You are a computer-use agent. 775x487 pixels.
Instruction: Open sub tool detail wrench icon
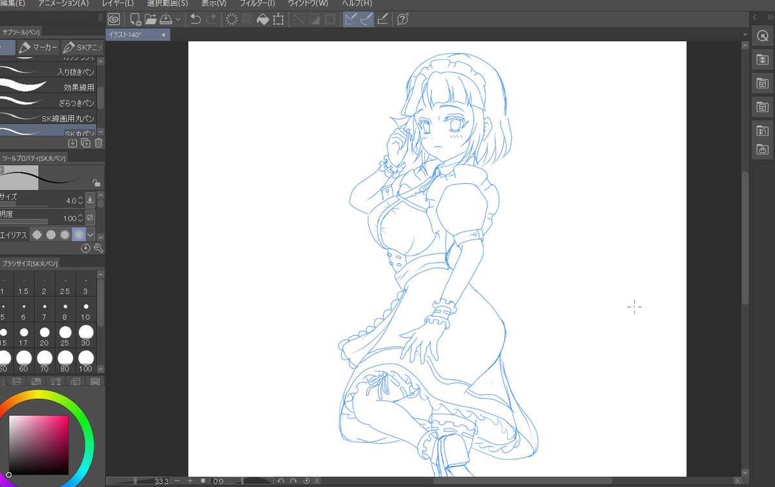pyautogui.click(x=98, y=248)
